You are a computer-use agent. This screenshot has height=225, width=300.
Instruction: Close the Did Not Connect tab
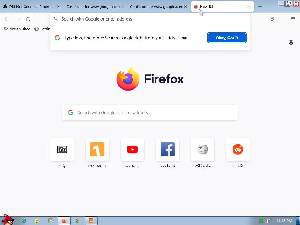click(58, 6)
